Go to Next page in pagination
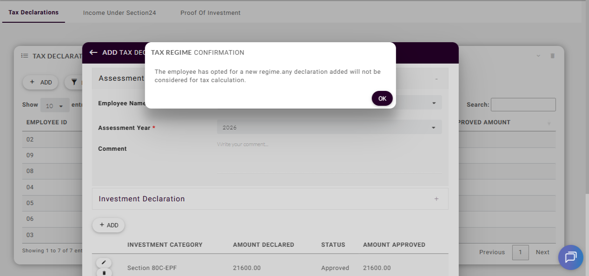Viewport: 589px width, 276px height. pos(542,252)
